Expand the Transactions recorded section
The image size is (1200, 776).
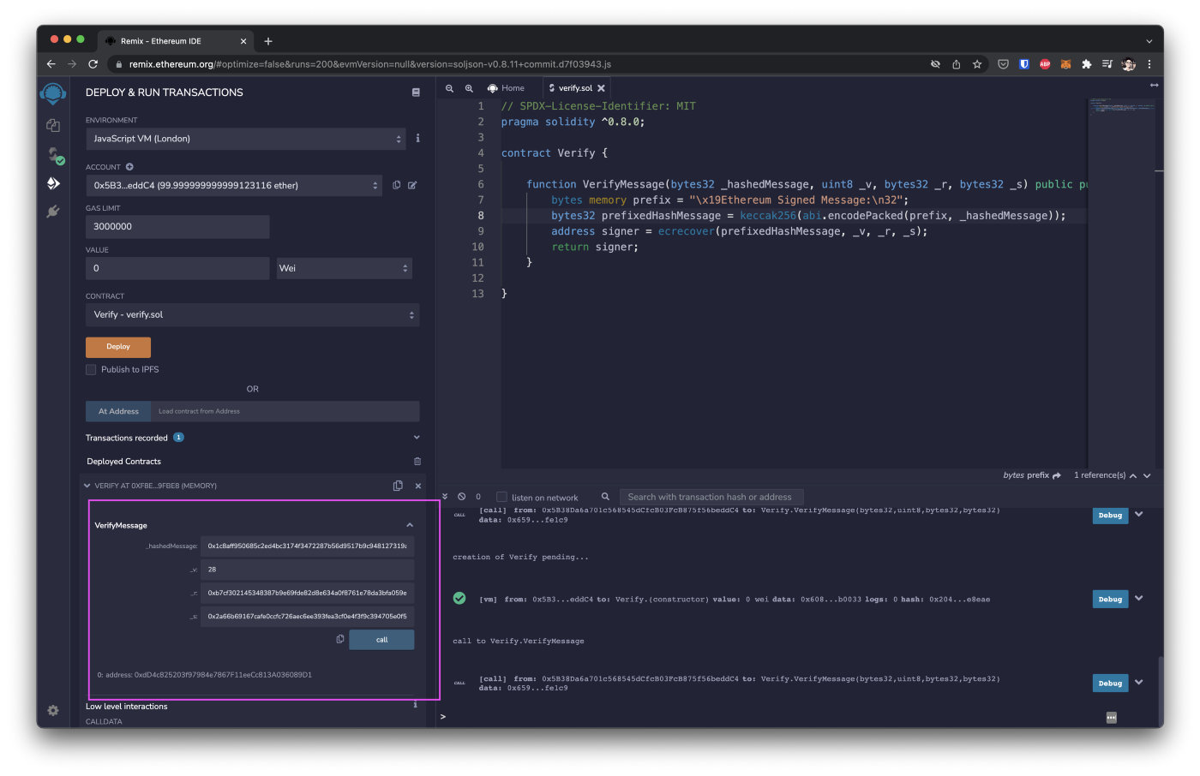point(417,438)
